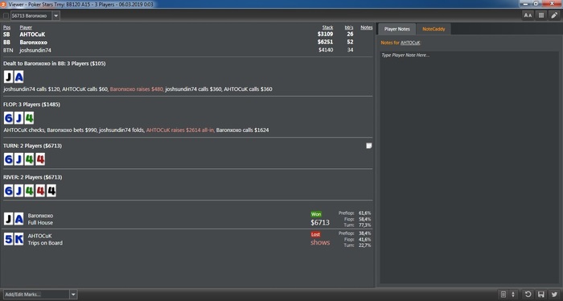Screen dimensions: 563x301
Task: Click the 'RIVER: 2 Players ($6713)' heading
Action: 32,177
